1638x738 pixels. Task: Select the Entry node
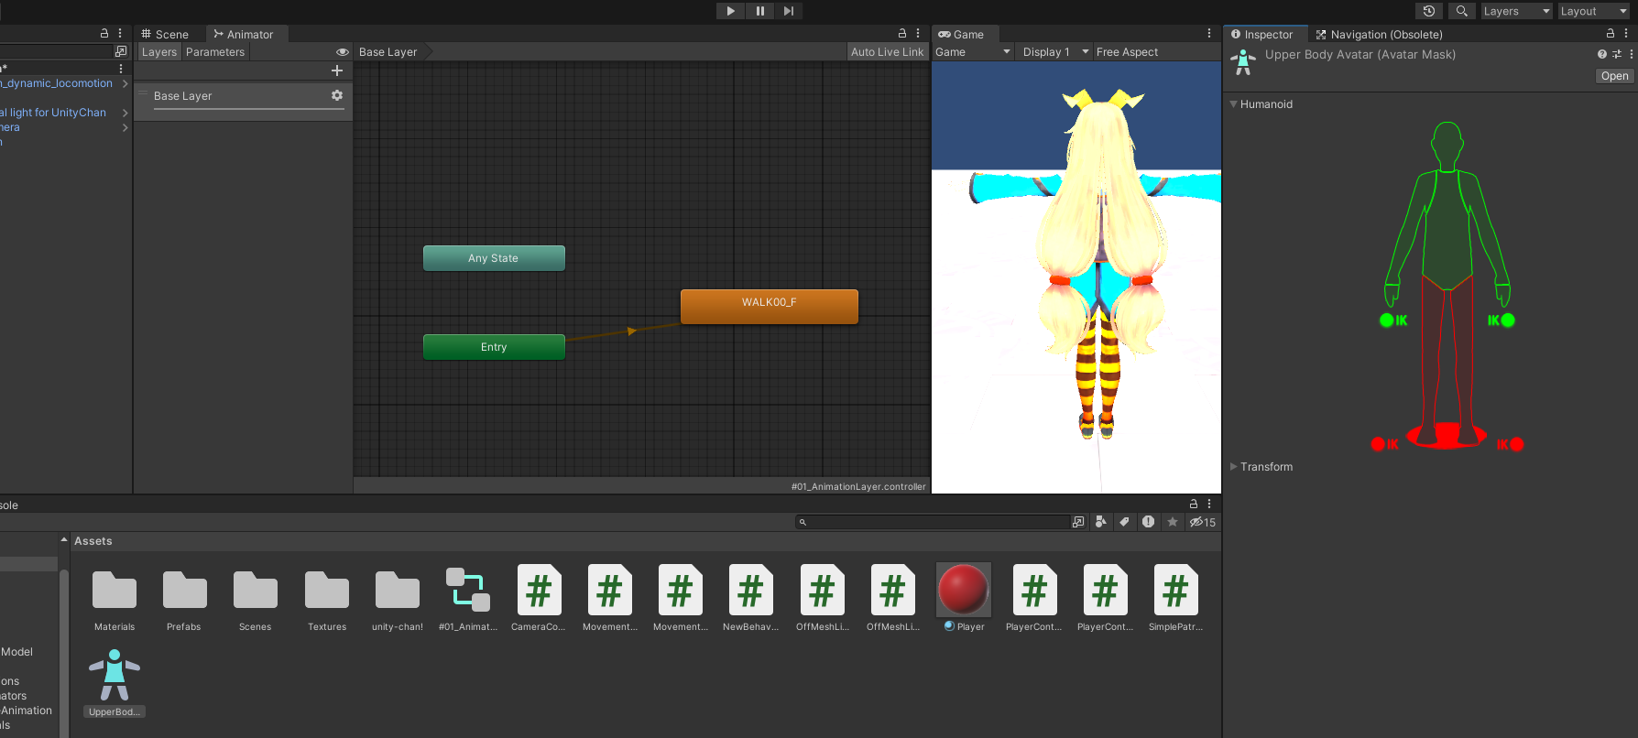click(494, 347)
